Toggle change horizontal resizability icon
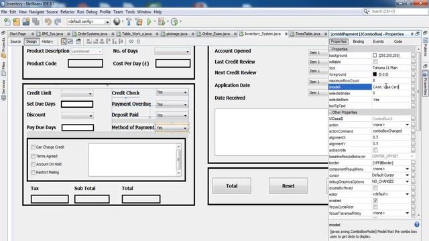This screenshot has width=429, height=241. (131, 42)
